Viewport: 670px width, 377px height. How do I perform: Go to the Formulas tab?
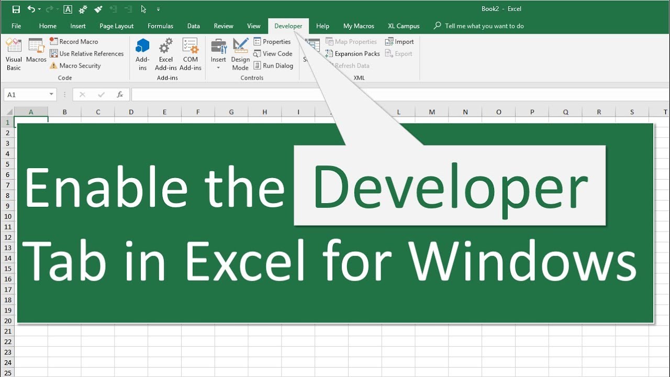coord(160,26)
